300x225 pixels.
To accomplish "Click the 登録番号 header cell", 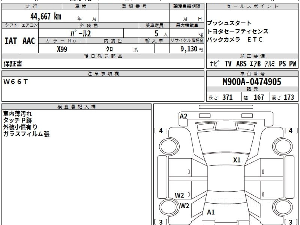I will point(134,6).
